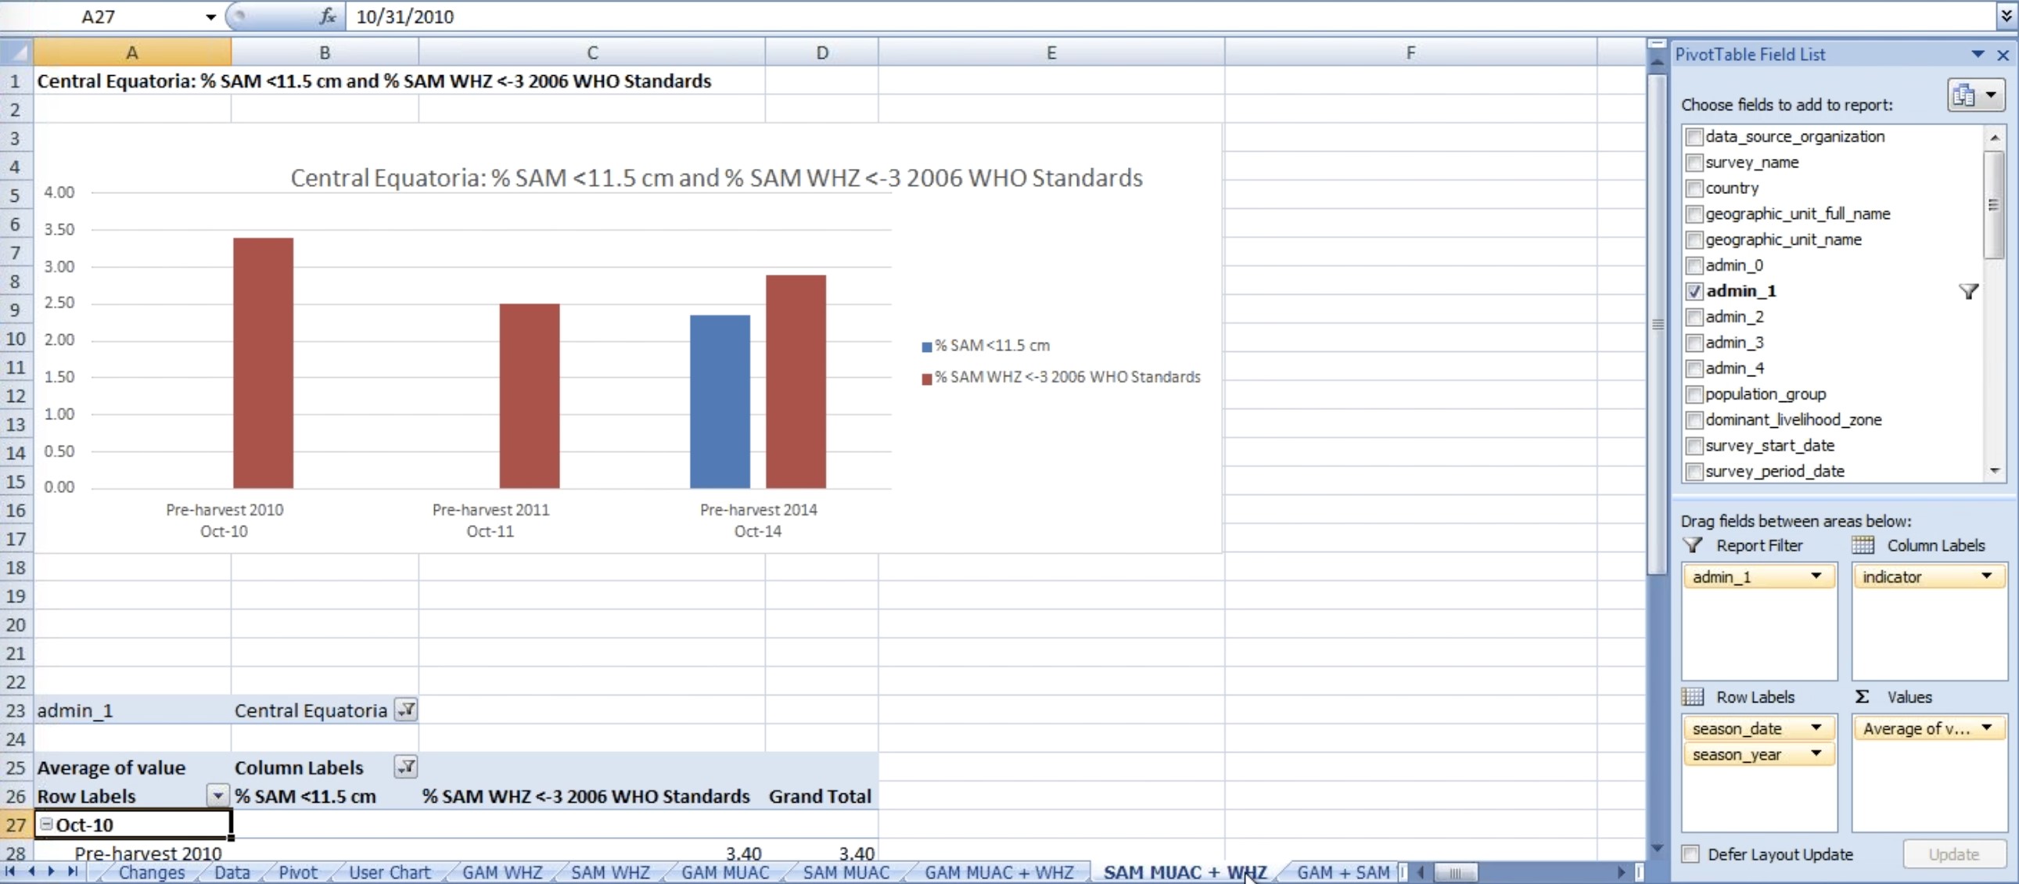2019x884 pixels.
Task: Switch to the GAM MUAC + WHZ sheet
Action: [998, 872]
